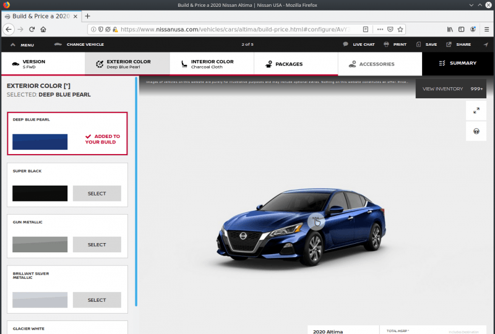This screenshot has height=334, width=495.
Task: Click the GLACIER WHITE label
Action: (x=28, y=328)
